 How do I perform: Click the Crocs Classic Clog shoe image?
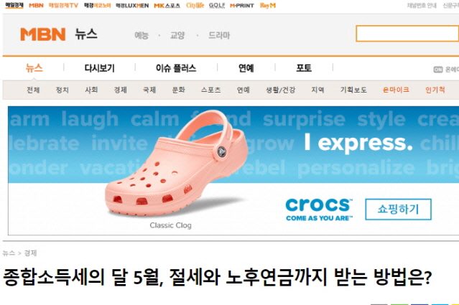pyautogui.click(x=177, y=163)
